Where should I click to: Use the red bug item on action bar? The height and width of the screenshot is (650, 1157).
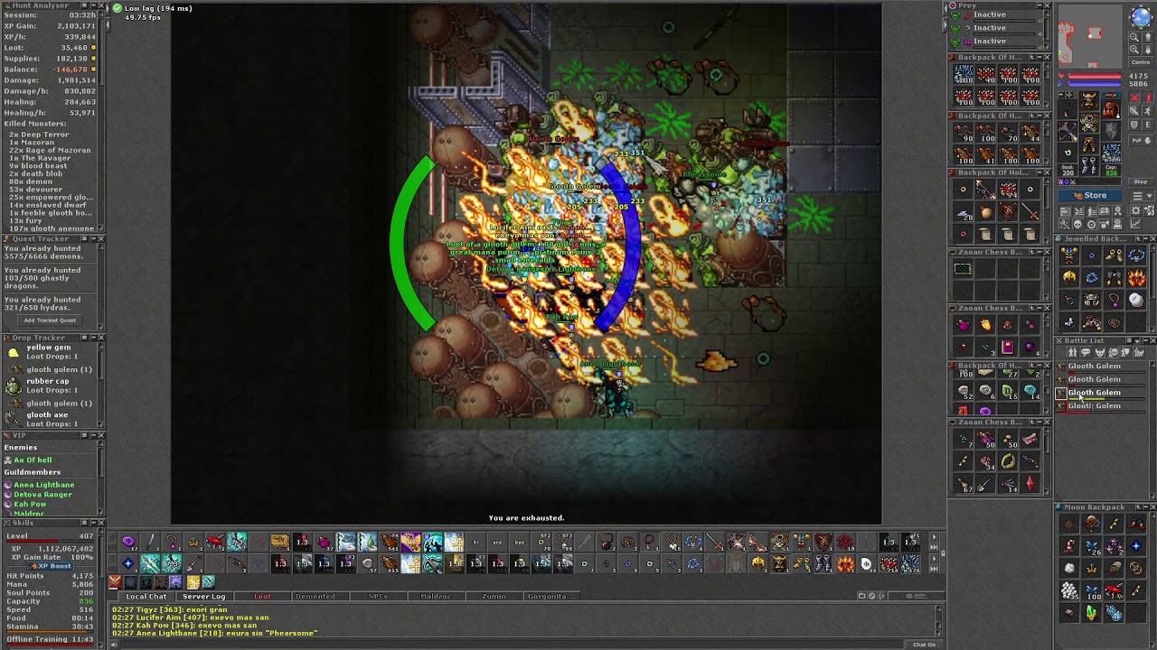215,542
